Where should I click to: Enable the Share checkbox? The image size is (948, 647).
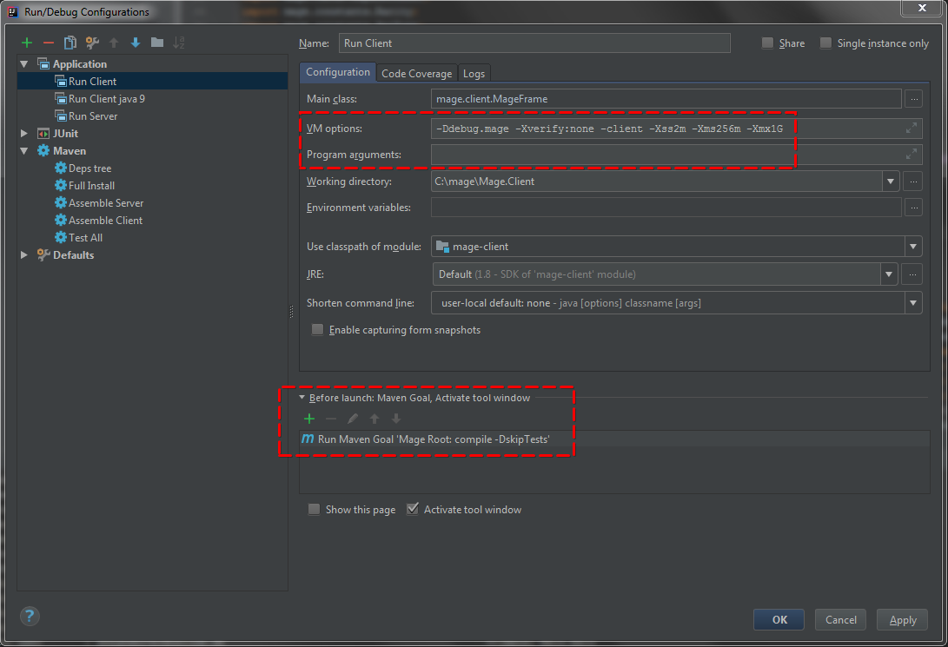coord(767,43)
